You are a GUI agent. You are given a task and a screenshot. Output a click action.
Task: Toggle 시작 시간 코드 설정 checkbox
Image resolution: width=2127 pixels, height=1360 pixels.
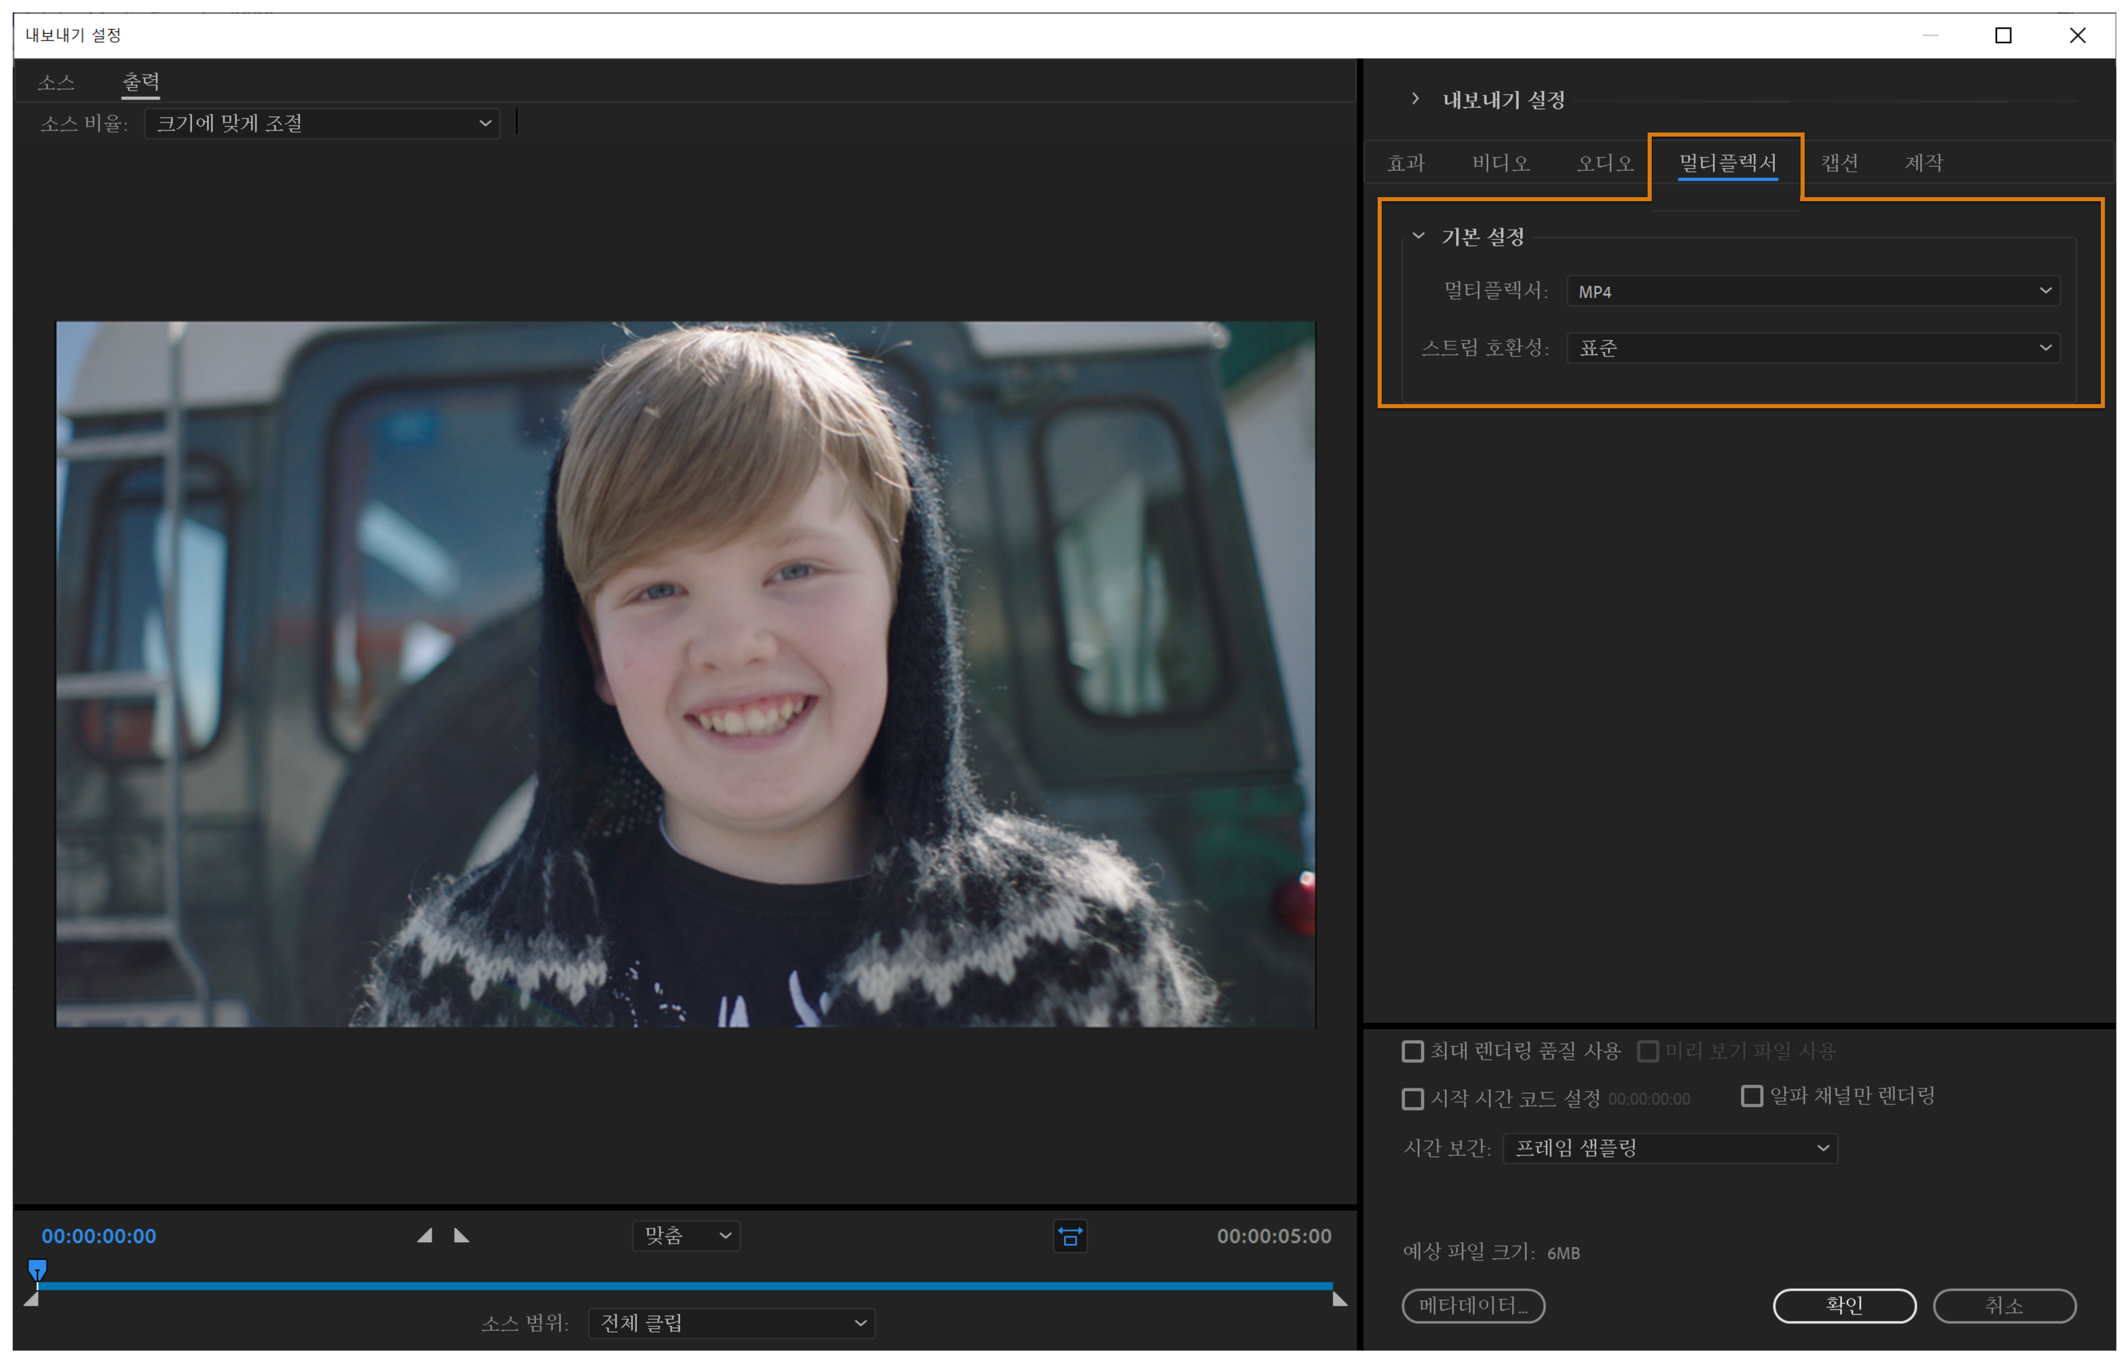pyautogui.click(x=1412, y=1099)
